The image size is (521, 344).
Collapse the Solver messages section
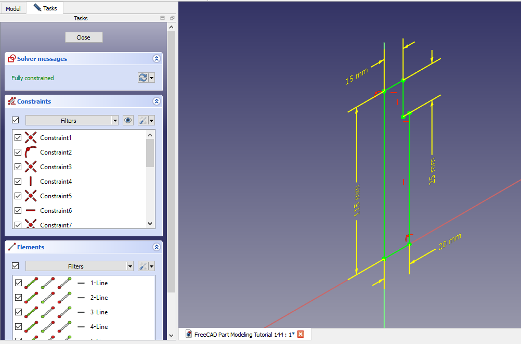click(156, 59)
